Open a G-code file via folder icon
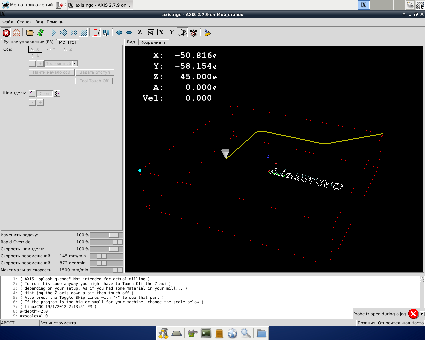This screenshot has height=340, width=425. pos(30,33)
